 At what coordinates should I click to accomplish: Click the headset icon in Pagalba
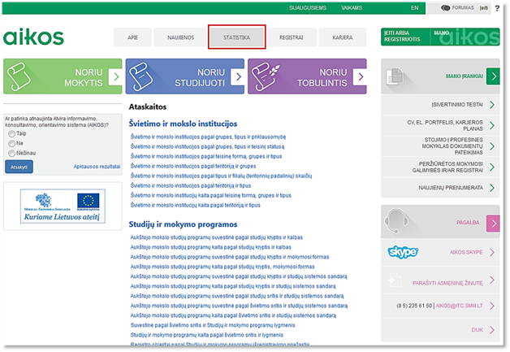point(396,221)
